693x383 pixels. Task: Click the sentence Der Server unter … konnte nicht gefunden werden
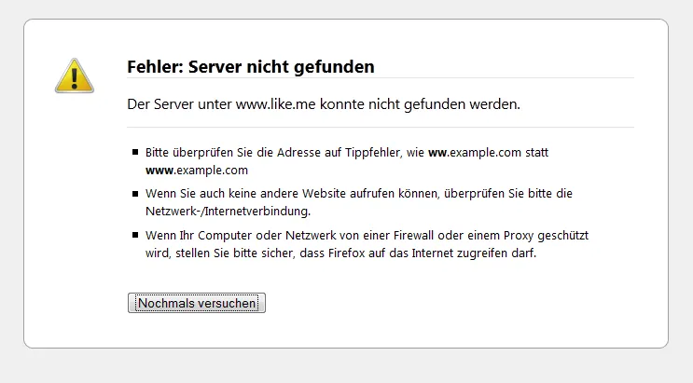coord(324,104)
